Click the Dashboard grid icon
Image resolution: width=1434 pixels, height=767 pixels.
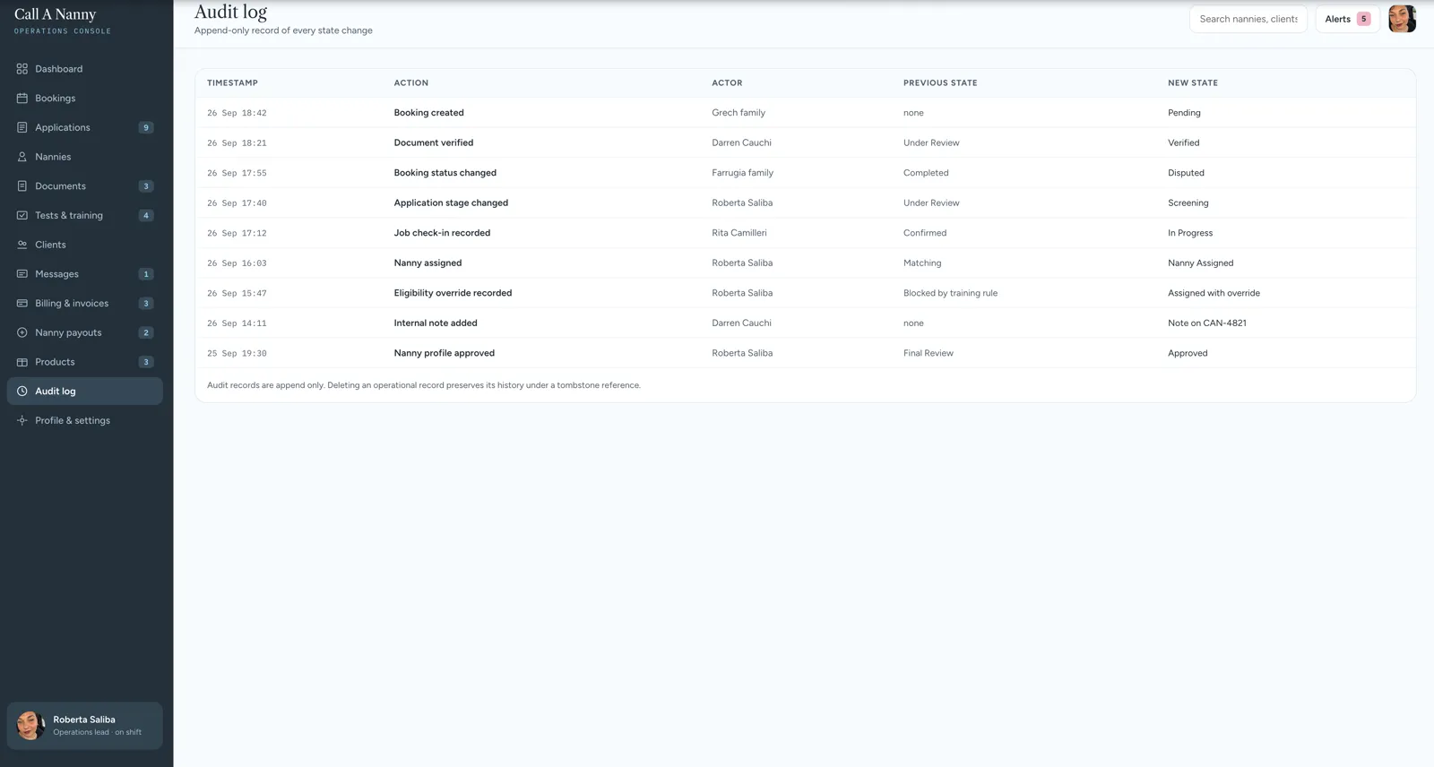22,69
